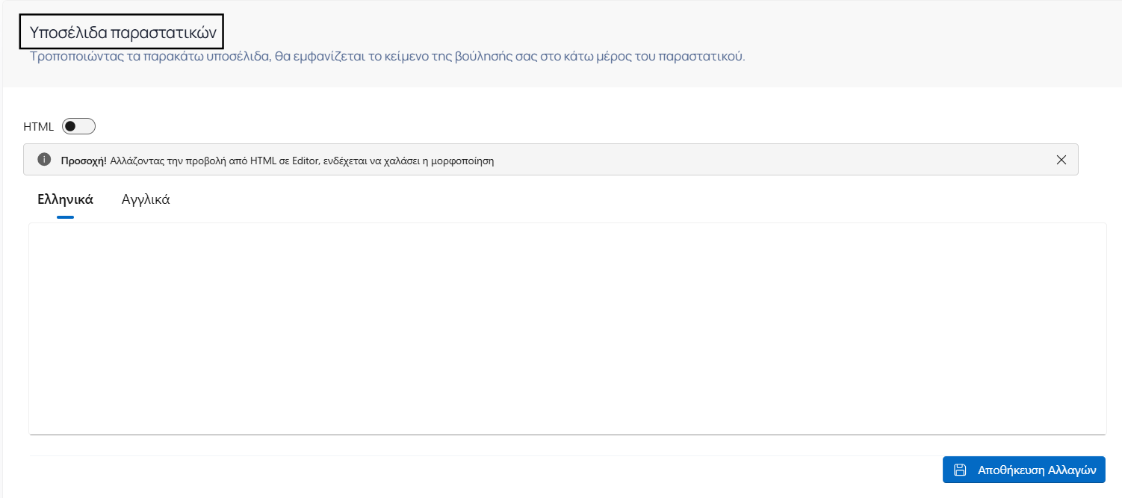Click the HTML label
The image size is (1122, 498).
[x=39, y=127]
